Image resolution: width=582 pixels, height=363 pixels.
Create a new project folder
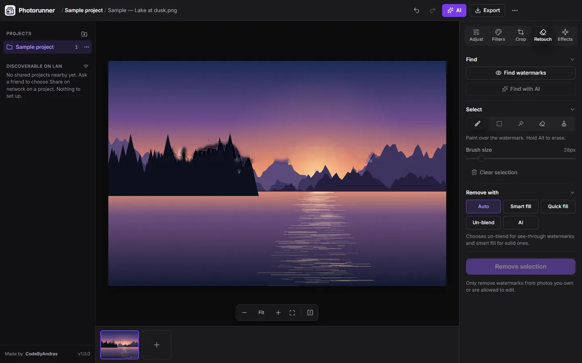point(84,34)
